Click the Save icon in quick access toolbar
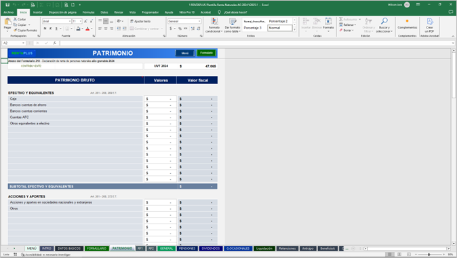The image size is (457, 258). click(x=7, y=5)
